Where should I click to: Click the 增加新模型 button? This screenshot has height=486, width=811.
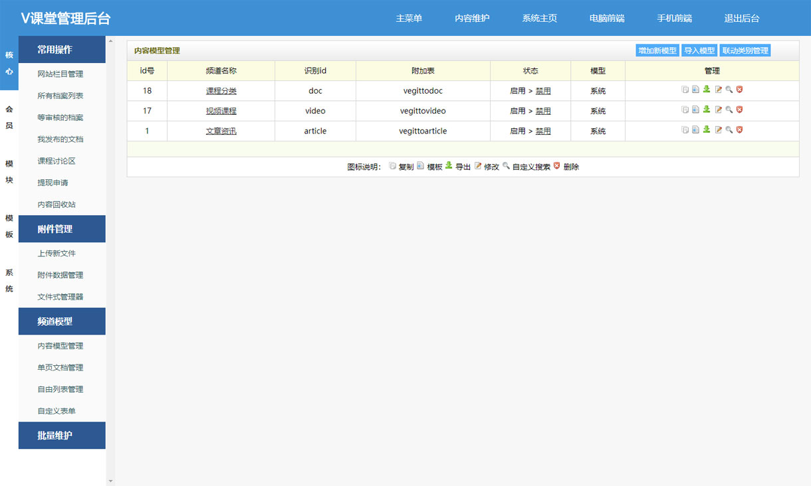pos(657,51)
